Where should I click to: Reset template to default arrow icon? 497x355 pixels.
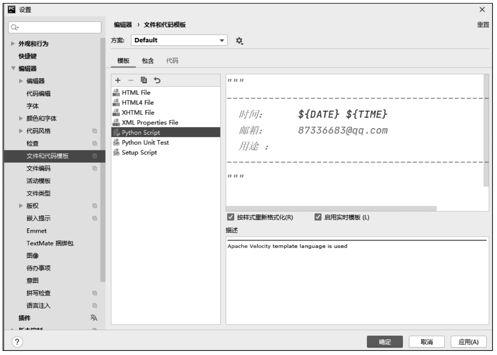point(157,80)
